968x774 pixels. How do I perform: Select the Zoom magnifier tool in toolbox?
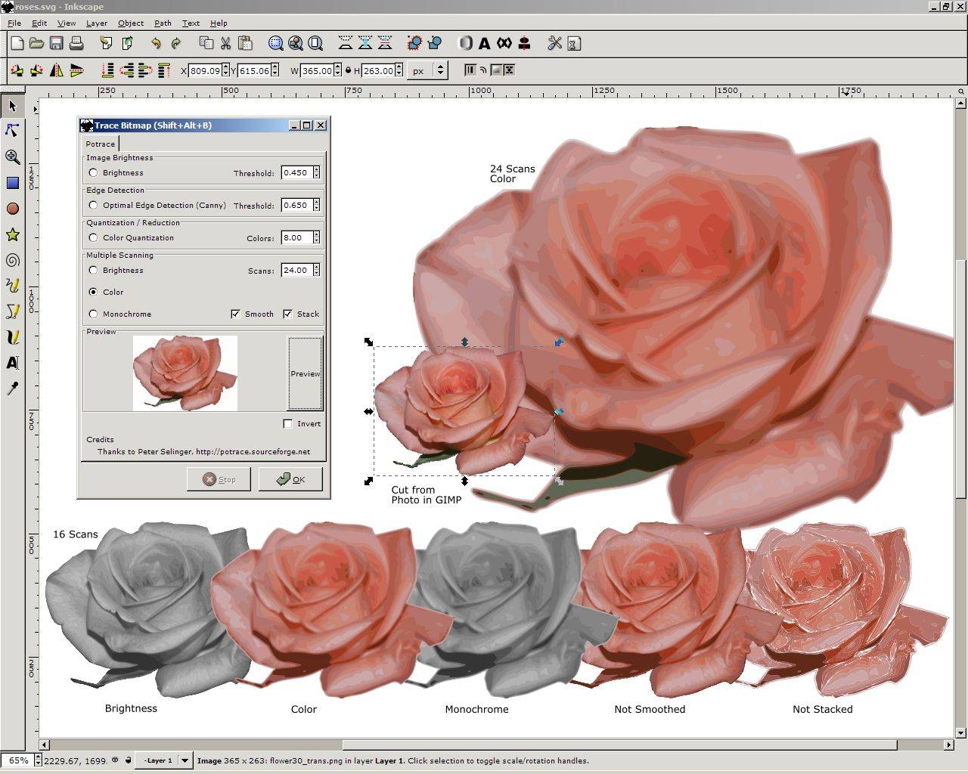coord(12,156)
